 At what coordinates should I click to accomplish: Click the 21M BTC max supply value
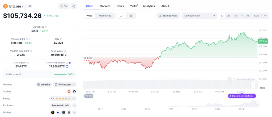[21, 66]
